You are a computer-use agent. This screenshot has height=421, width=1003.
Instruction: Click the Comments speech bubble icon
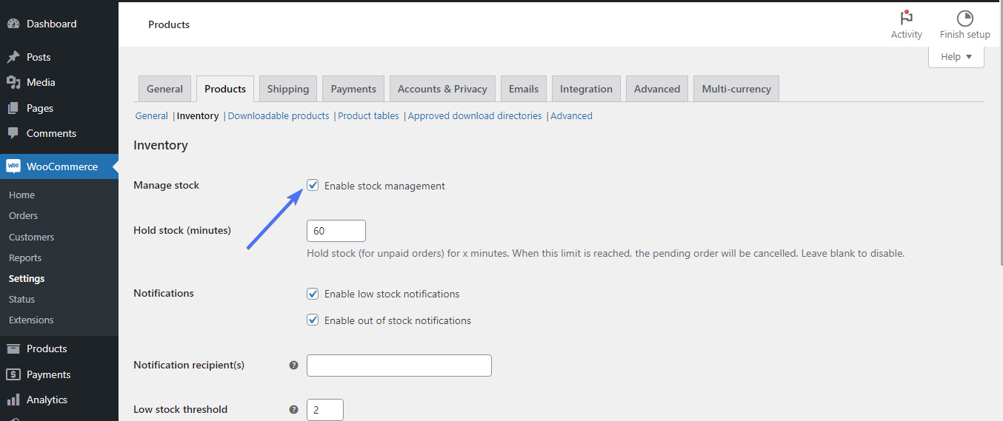point(13,133)
